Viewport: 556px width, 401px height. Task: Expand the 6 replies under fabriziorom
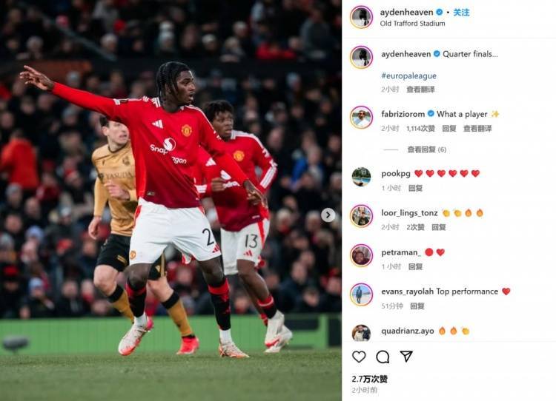click(x=426, y=149)
